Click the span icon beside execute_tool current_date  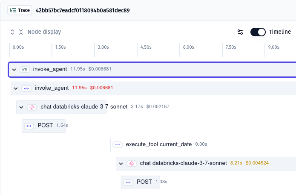click(118, 144)
